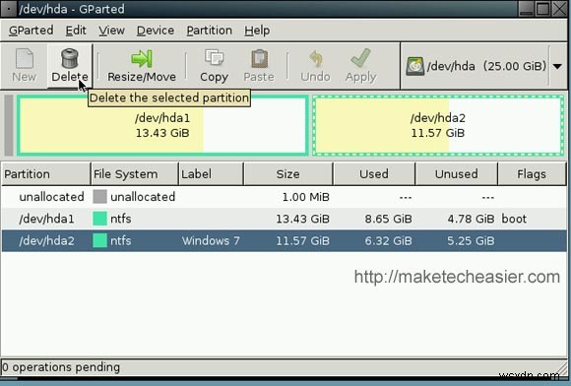Click the green ntfs swatch for /dev/hda2
Image resolution: width=571 pixels, height=386 pixels.
tap(99, 240)
